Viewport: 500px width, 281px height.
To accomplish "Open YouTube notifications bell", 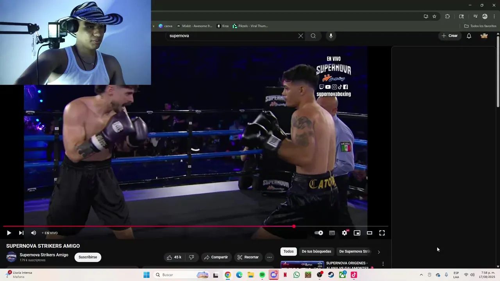I will (x=469, y=36).
